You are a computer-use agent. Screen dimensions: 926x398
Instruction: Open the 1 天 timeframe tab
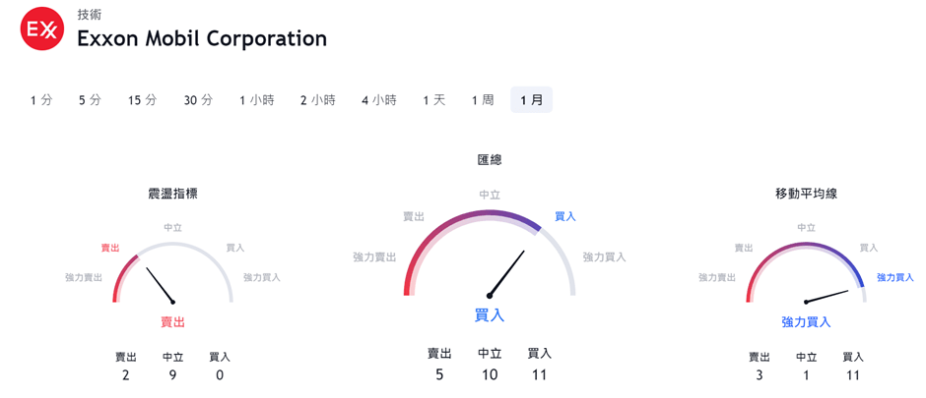pyautogui.click(x=434, y=100)
